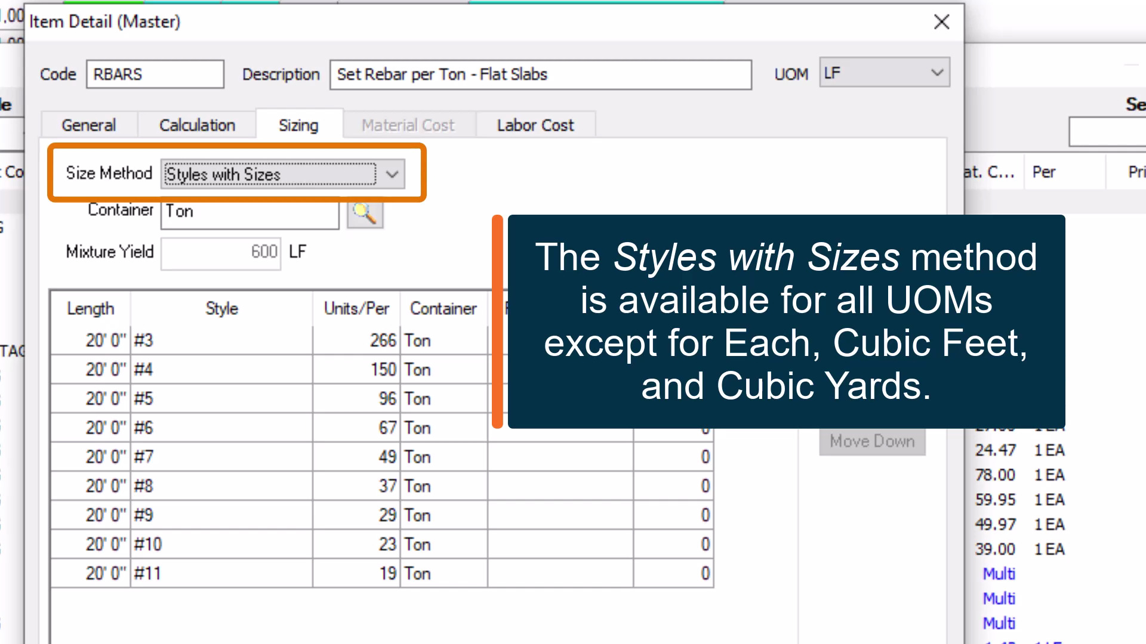Click the Container field containing Ton
This screenshot has width=1146, height=644.
249,213
